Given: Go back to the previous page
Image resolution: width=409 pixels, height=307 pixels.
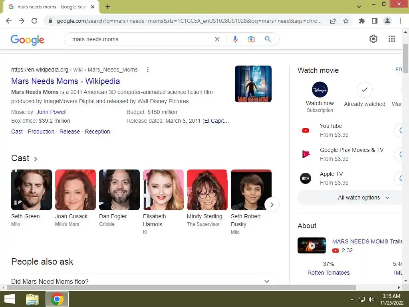Looking at the screenshot, I should click(x=9, y=21).
